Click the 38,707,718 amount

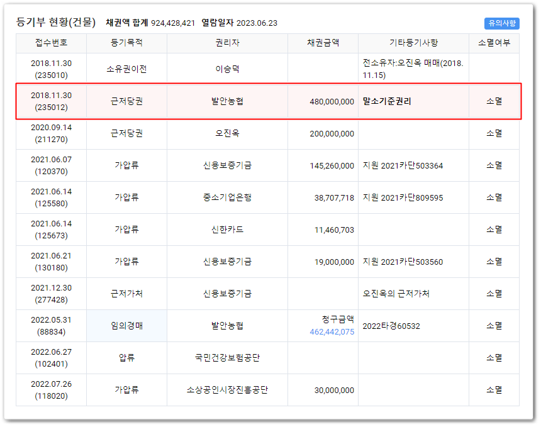tap(334, 198)
